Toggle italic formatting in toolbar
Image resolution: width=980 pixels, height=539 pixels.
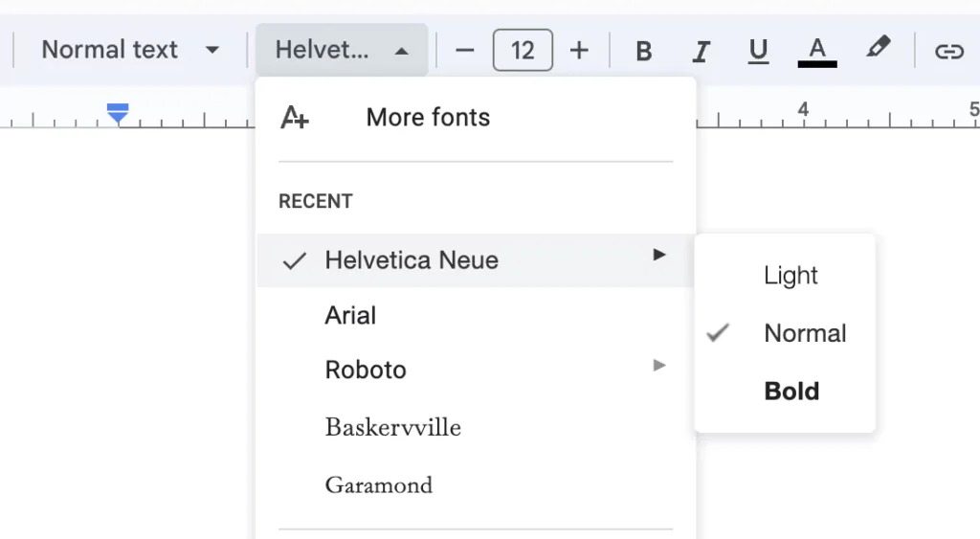click(x=702, y=51)
